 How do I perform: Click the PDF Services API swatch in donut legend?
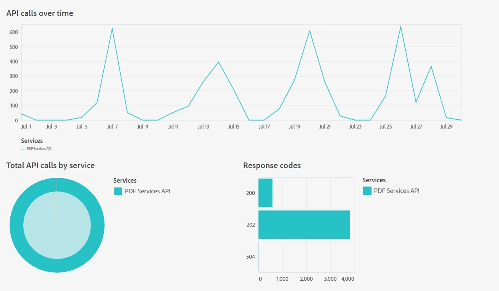(118, 191)
